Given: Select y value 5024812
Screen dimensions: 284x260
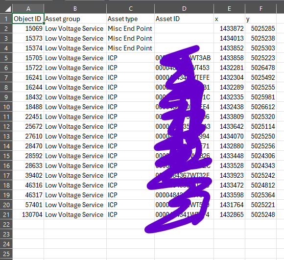Looking at the screenshot, I should pyautogui.click(x=261, y=185).
